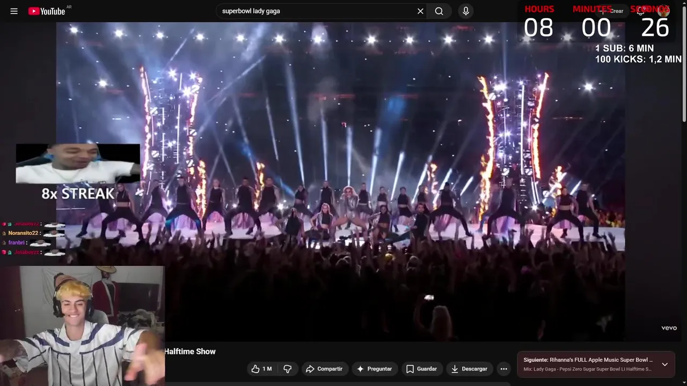Viewport: 687px width, 386px height.
Task: Open next video 'Rihanna's FULL Apple Music Super Bowl'
Action: click(x=588, y=360)
